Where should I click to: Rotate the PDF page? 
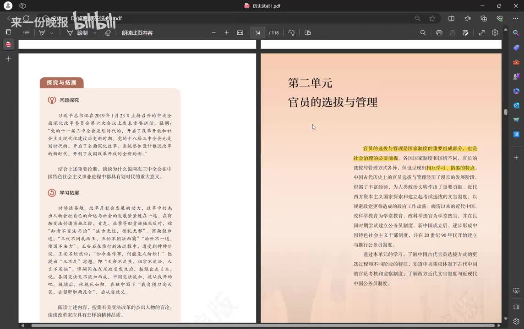291,32
